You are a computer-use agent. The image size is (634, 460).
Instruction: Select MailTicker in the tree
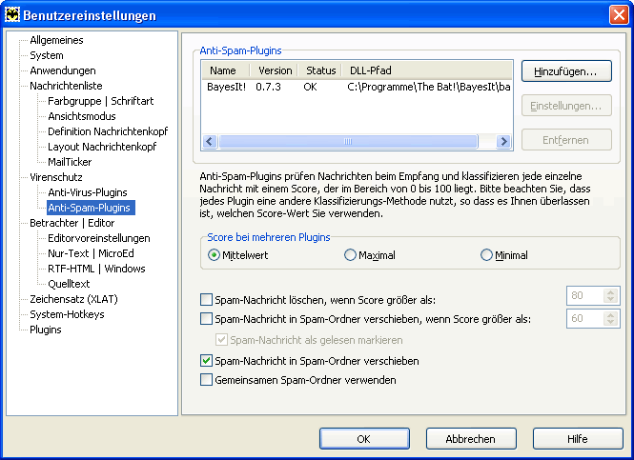pyautogui.click(x=70, y=162)
